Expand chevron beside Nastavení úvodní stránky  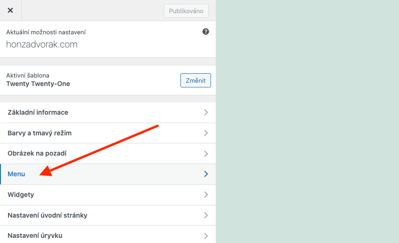206,215
